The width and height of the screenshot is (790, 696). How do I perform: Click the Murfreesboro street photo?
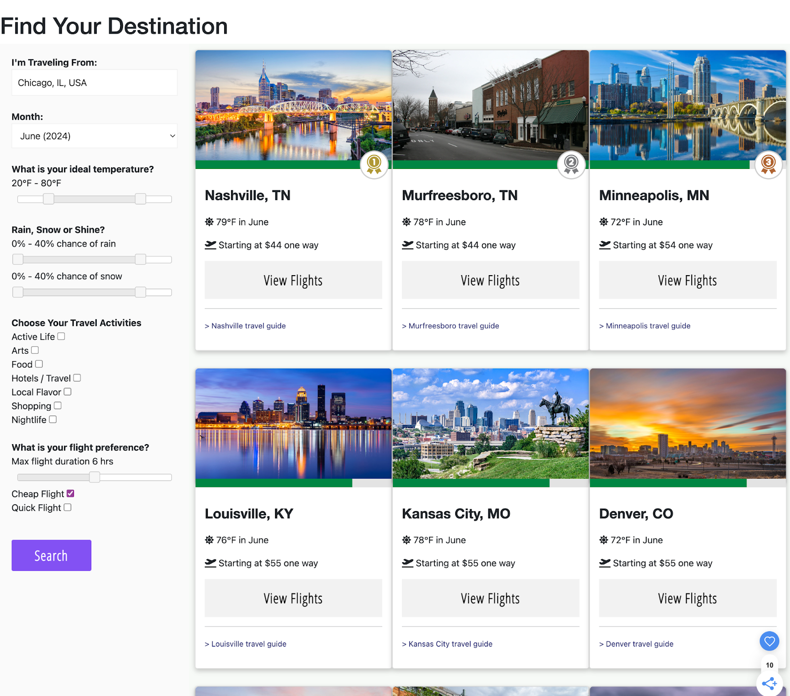point(490,105)
